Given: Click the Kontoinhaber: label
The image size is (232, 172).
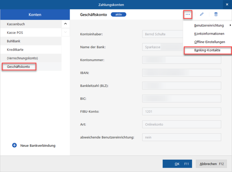Looking at the screenshot, I should pyautogui.click(x=91, y=34).
